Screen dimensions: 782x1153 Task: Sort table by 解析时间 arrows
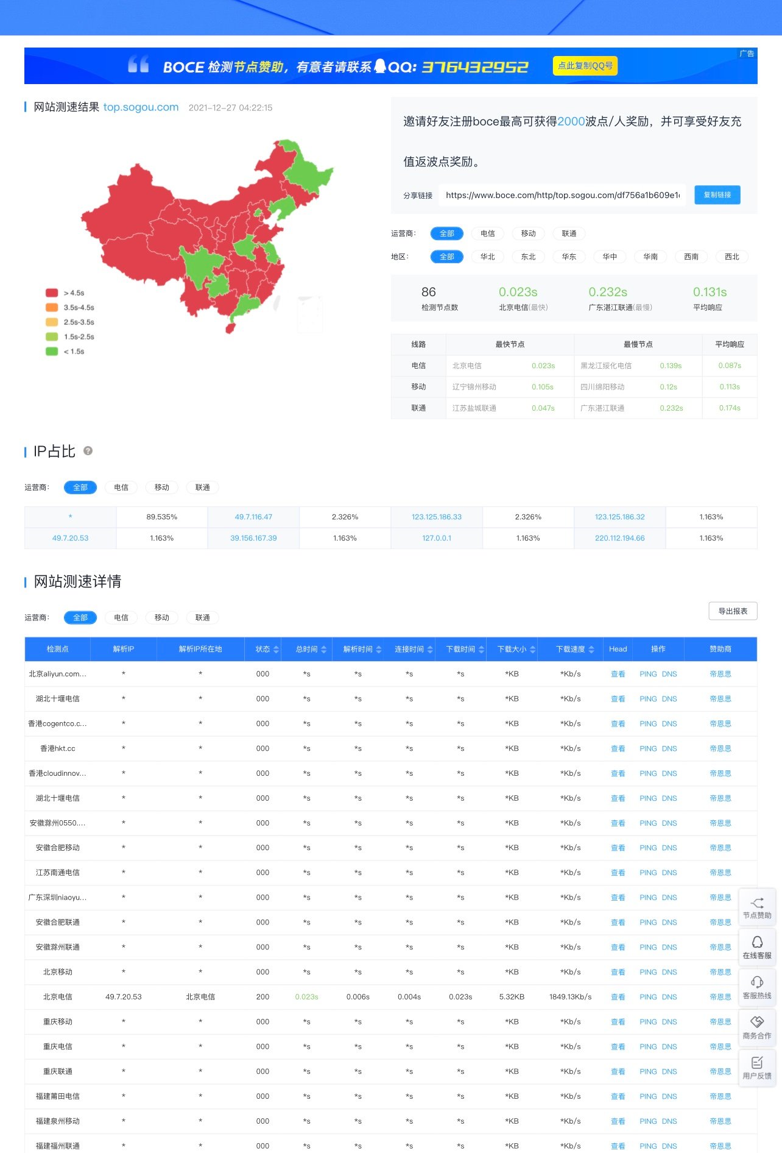coord(379,650)
